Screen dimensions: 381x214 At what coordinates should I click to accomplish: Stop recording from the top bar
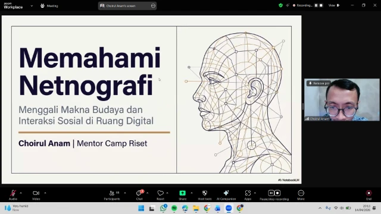click(321, 5)
